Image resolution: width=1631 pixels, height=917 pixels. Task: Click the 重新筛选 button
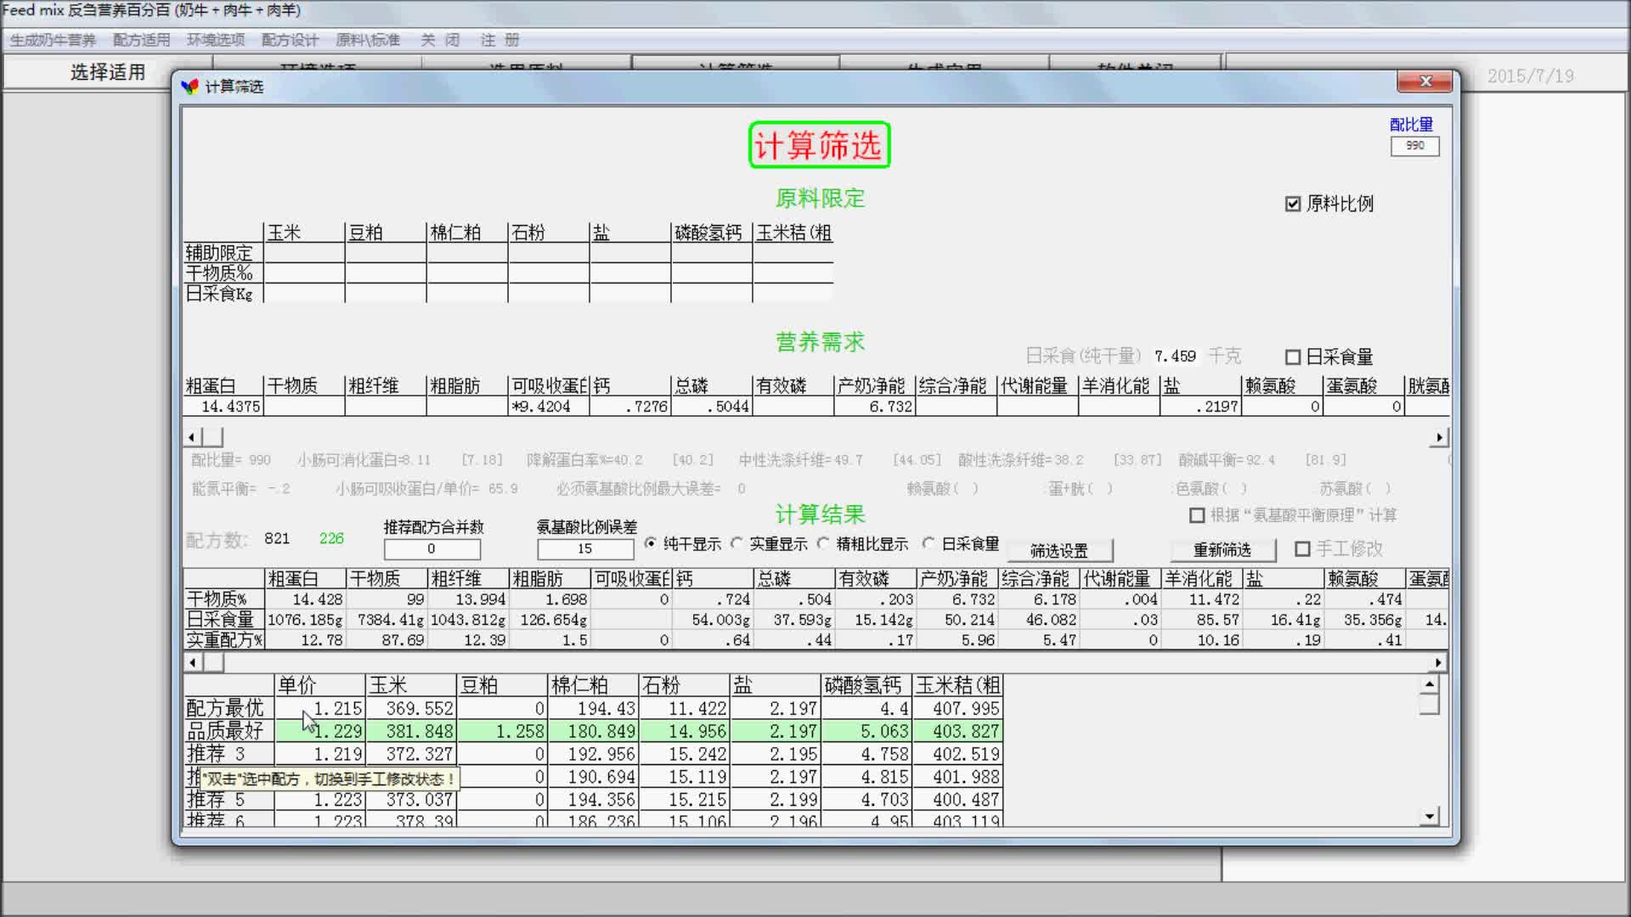pos(1222,550)
